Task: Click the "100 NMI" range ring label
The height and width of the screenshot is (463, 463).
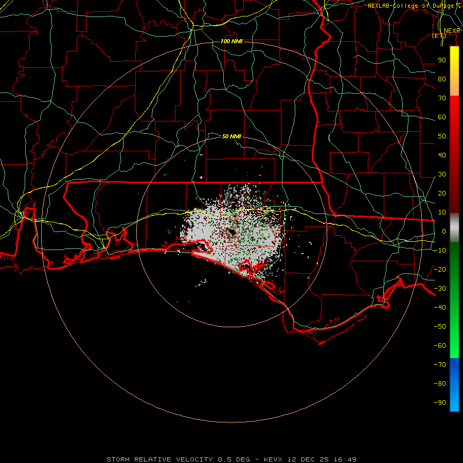Action: point(232,41)
